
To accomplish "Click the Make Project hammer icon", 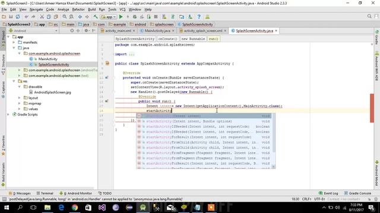I will 96,17.
